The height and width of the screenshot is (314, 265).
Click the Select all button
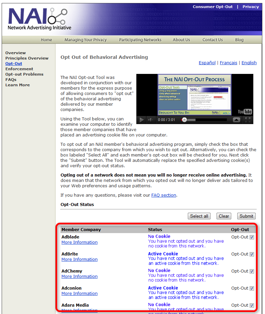pyautogui.click(x=199, y=216)
